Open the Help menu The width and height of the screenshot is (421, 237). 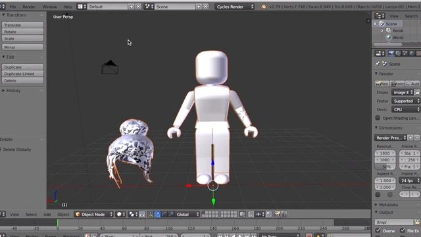pos(68,7)
